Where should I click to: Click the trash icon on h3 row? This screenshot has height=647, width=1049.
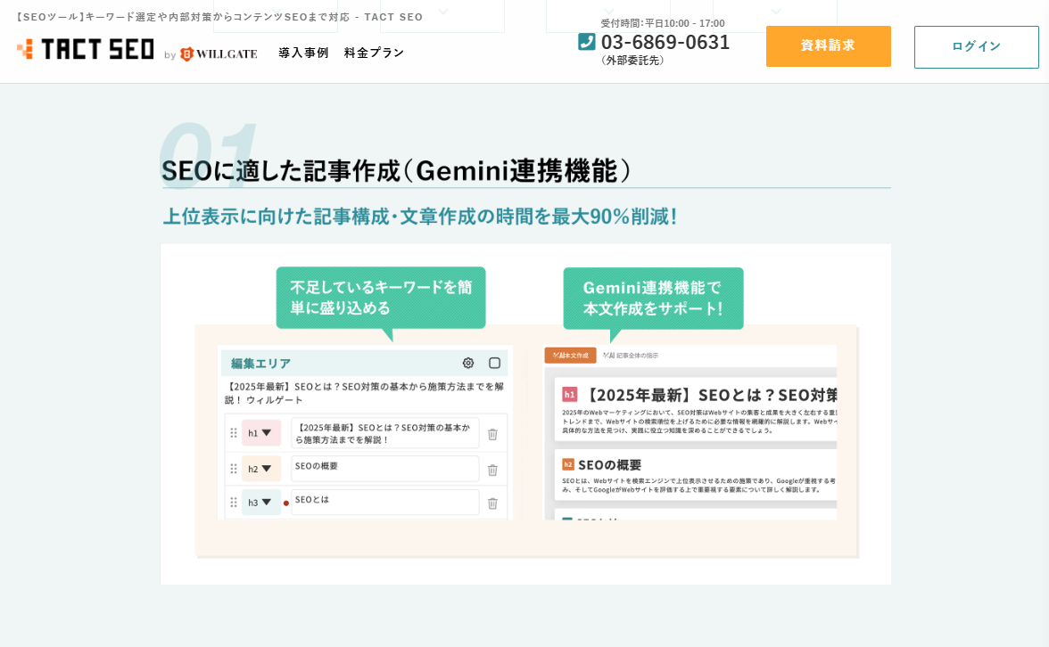click(492, 504)
